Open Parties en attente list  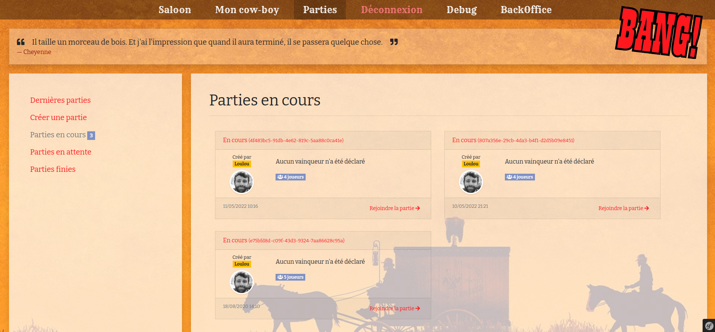pyautogui.click(x=61, y=152)
